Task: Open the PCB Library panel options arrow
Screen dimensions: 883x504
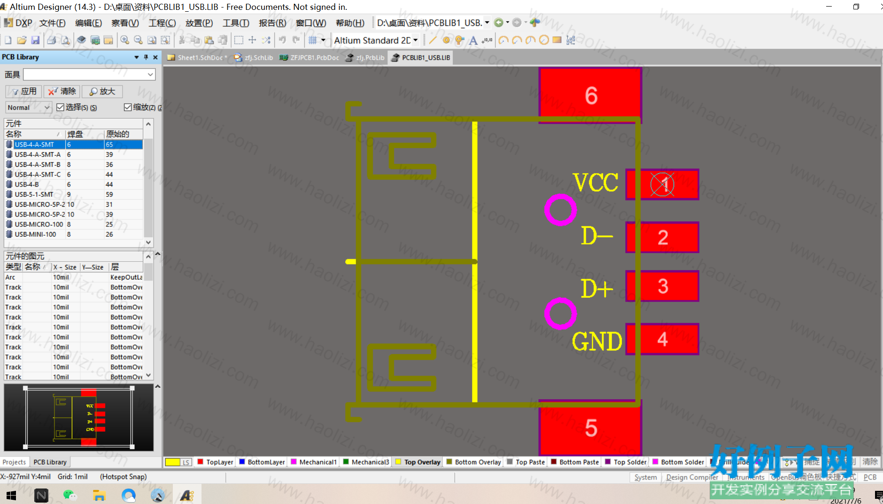Action: click(x=136, y=57)
